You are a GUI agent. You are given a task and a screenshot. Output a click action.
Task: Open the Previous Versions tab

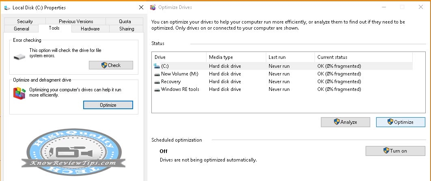click(x=76, y=22)
